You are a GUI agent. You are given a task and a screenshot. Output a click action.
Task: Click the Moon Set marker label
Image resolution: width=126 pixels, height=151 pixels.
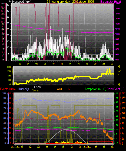click(x=15, y=147)
